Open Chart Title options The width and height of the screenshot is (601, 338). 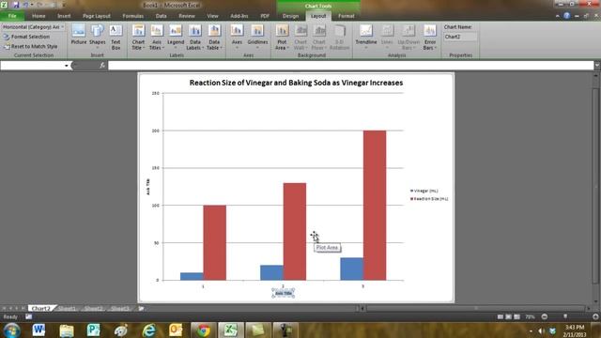138,38
